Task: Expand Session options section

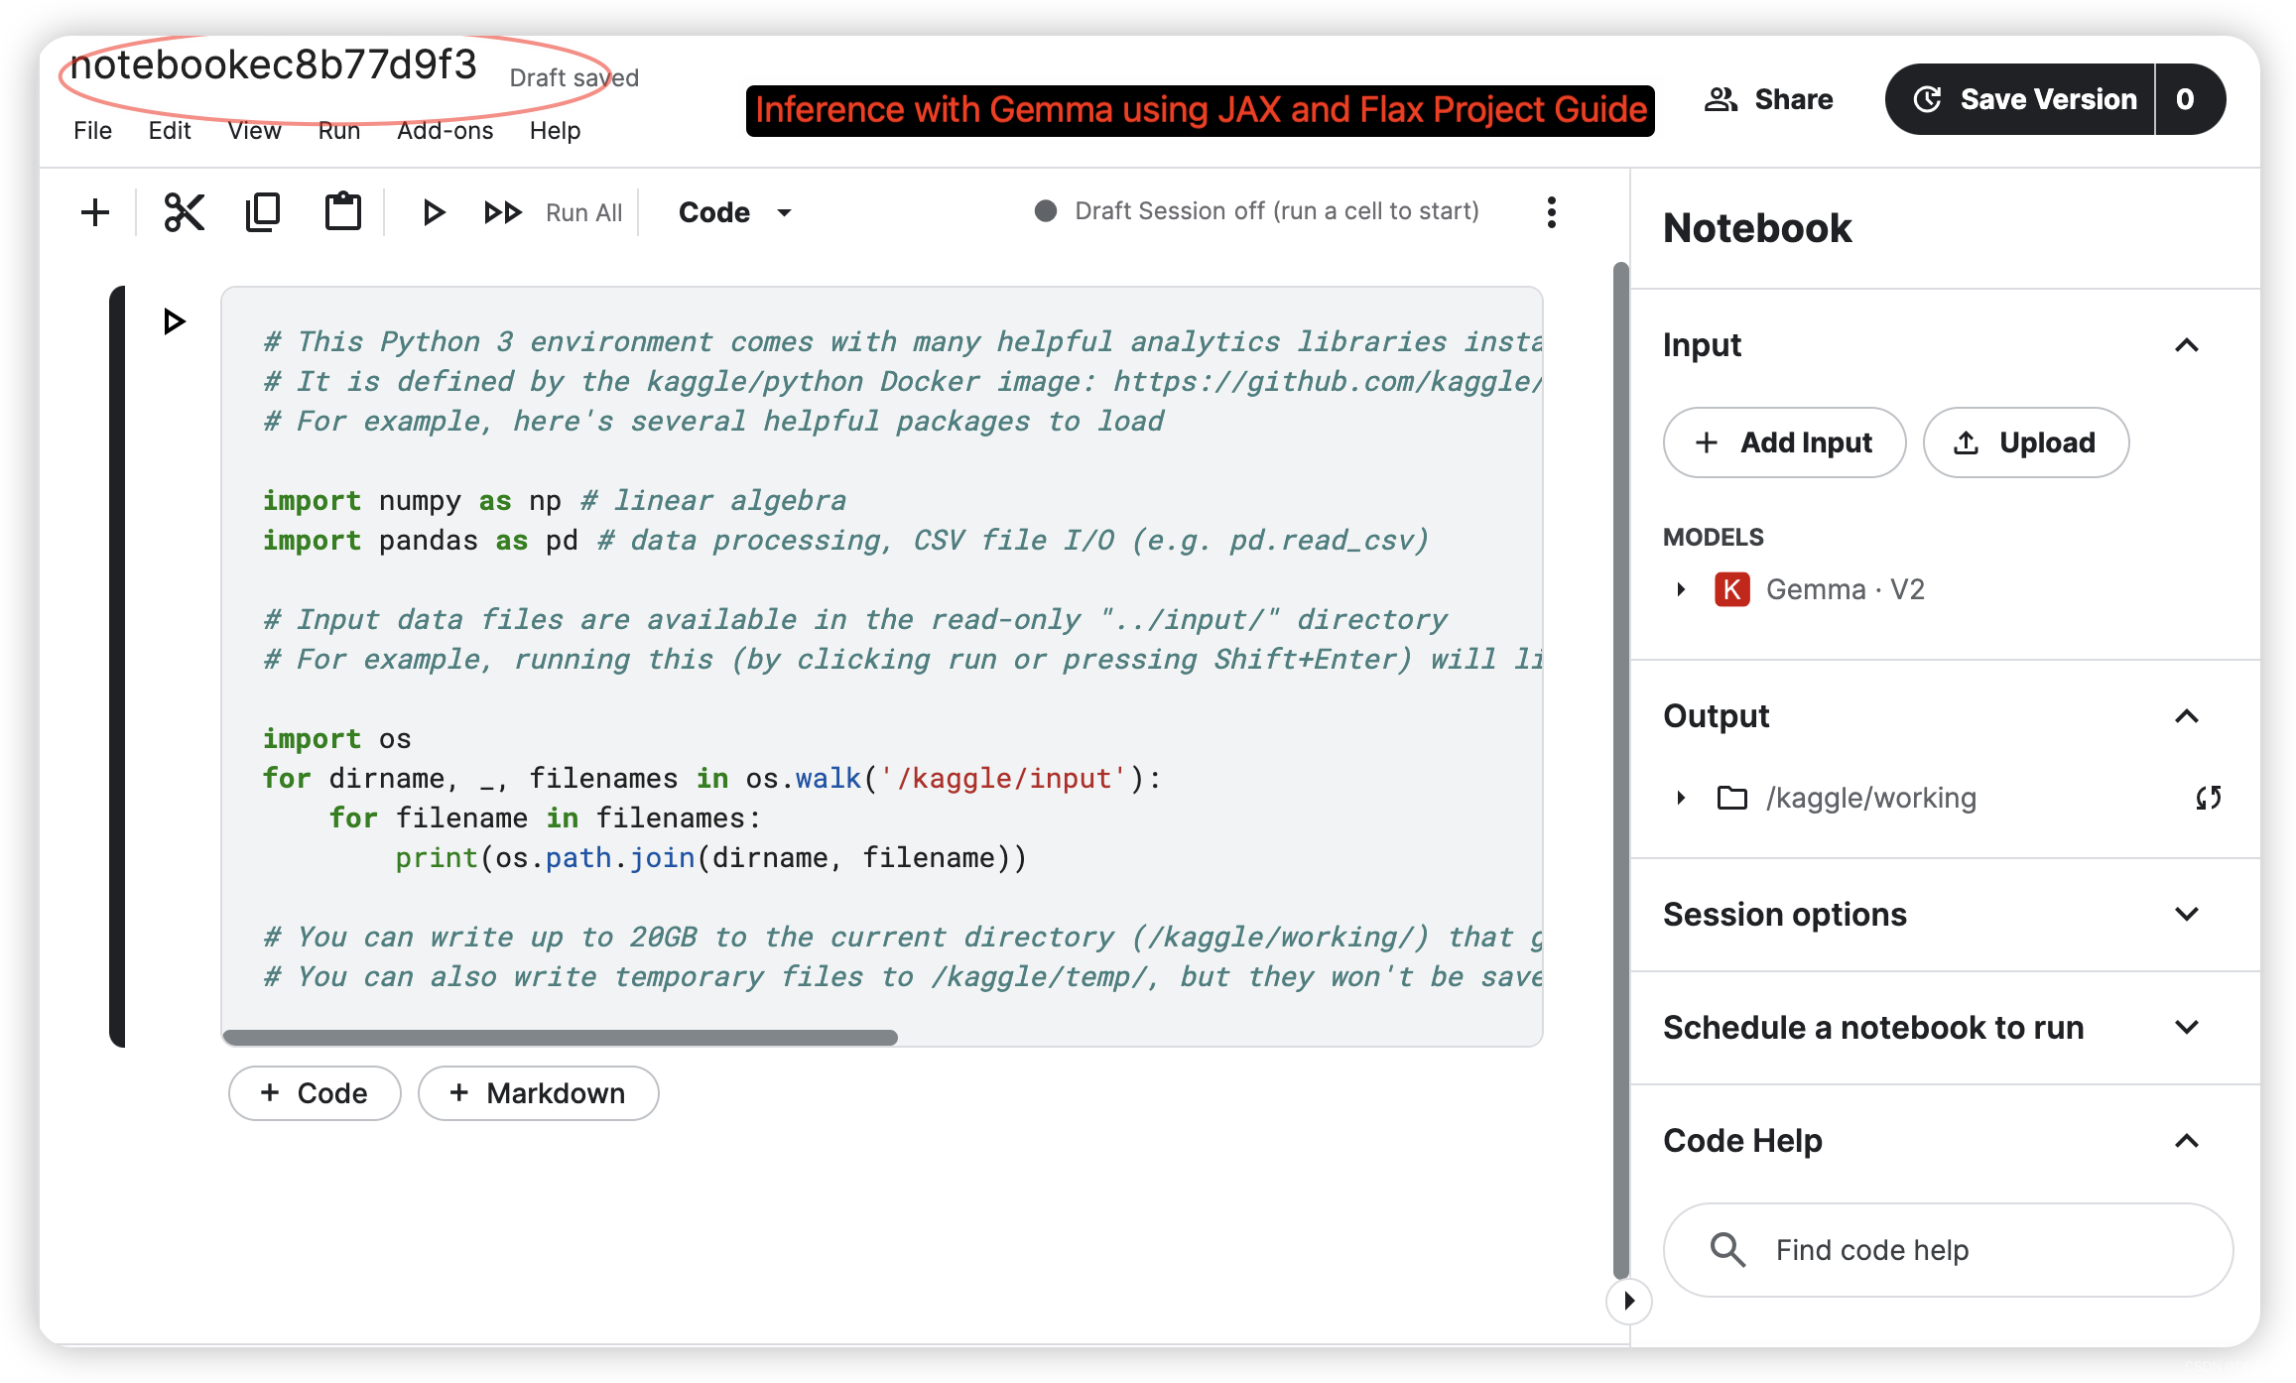Action: 2187,914
